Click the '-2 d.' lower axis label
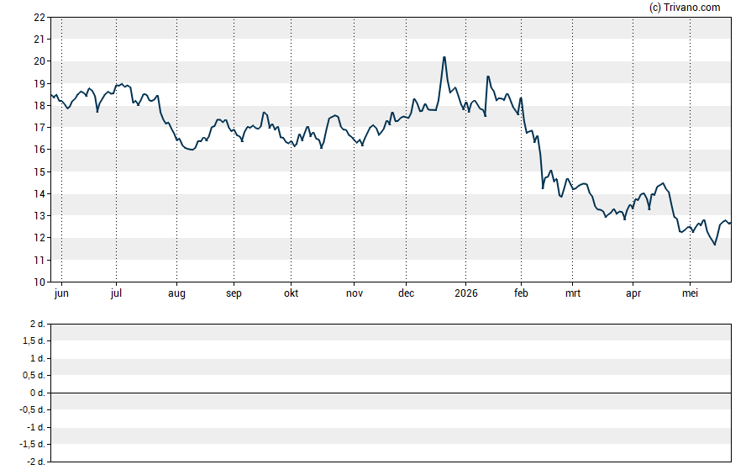 (35, 462)
